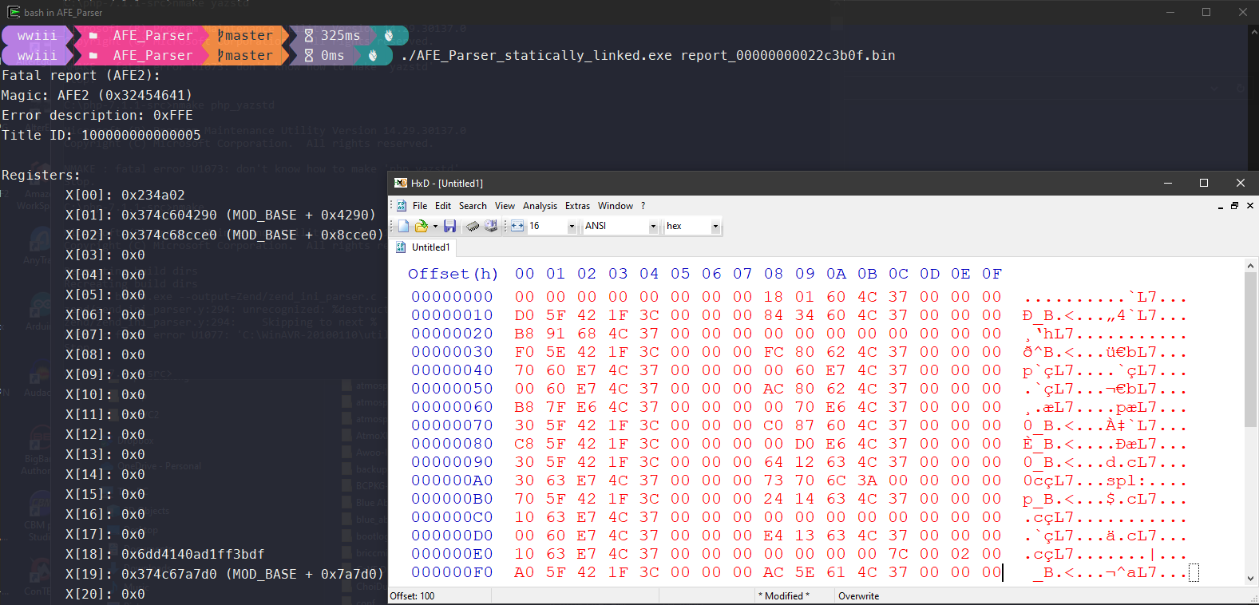1259x605 pixels.
Task: Maximize the HxD window
Action: point(1204,183)
